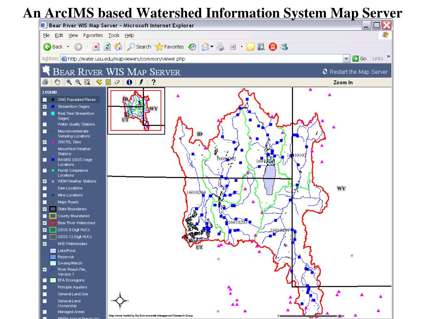Open the Edit menu
Screen dimensions: 425x319
click(59, 35)
